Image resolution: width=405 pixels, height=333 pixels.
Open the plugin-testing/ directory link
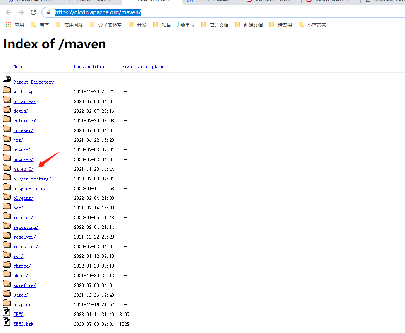point(32,179)
